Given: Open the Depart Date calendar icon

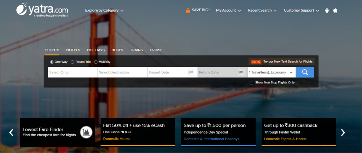Looking at the screenshot, I should [x=191, y=72].
